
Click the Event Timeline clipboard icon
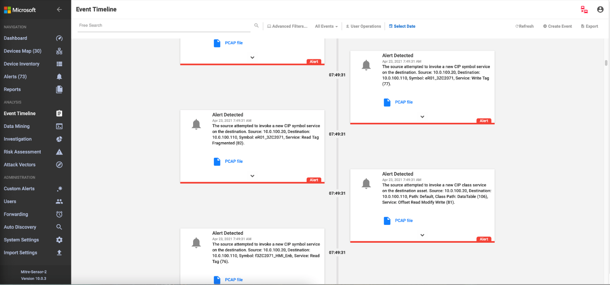click(59, 113)
